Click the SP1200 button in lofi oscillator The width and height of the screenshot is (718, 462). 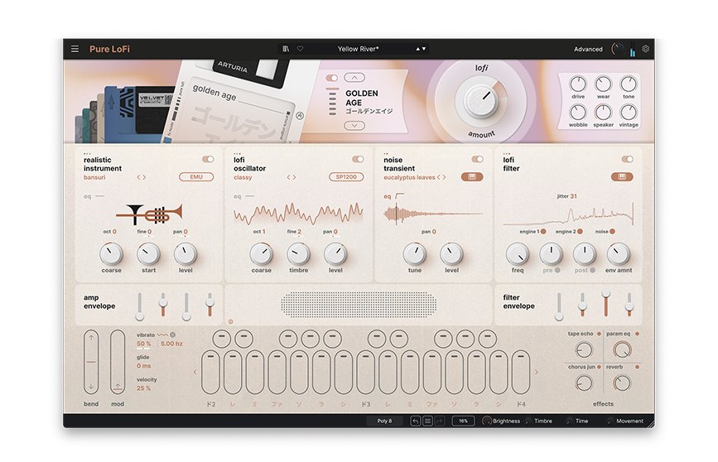(x=345, y=177)
